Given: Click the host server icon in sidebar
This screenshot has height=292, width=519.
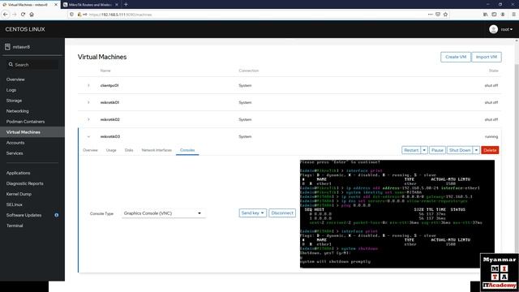Looking at the screenshot, I should pyautogui.click(x=7, y=47).
